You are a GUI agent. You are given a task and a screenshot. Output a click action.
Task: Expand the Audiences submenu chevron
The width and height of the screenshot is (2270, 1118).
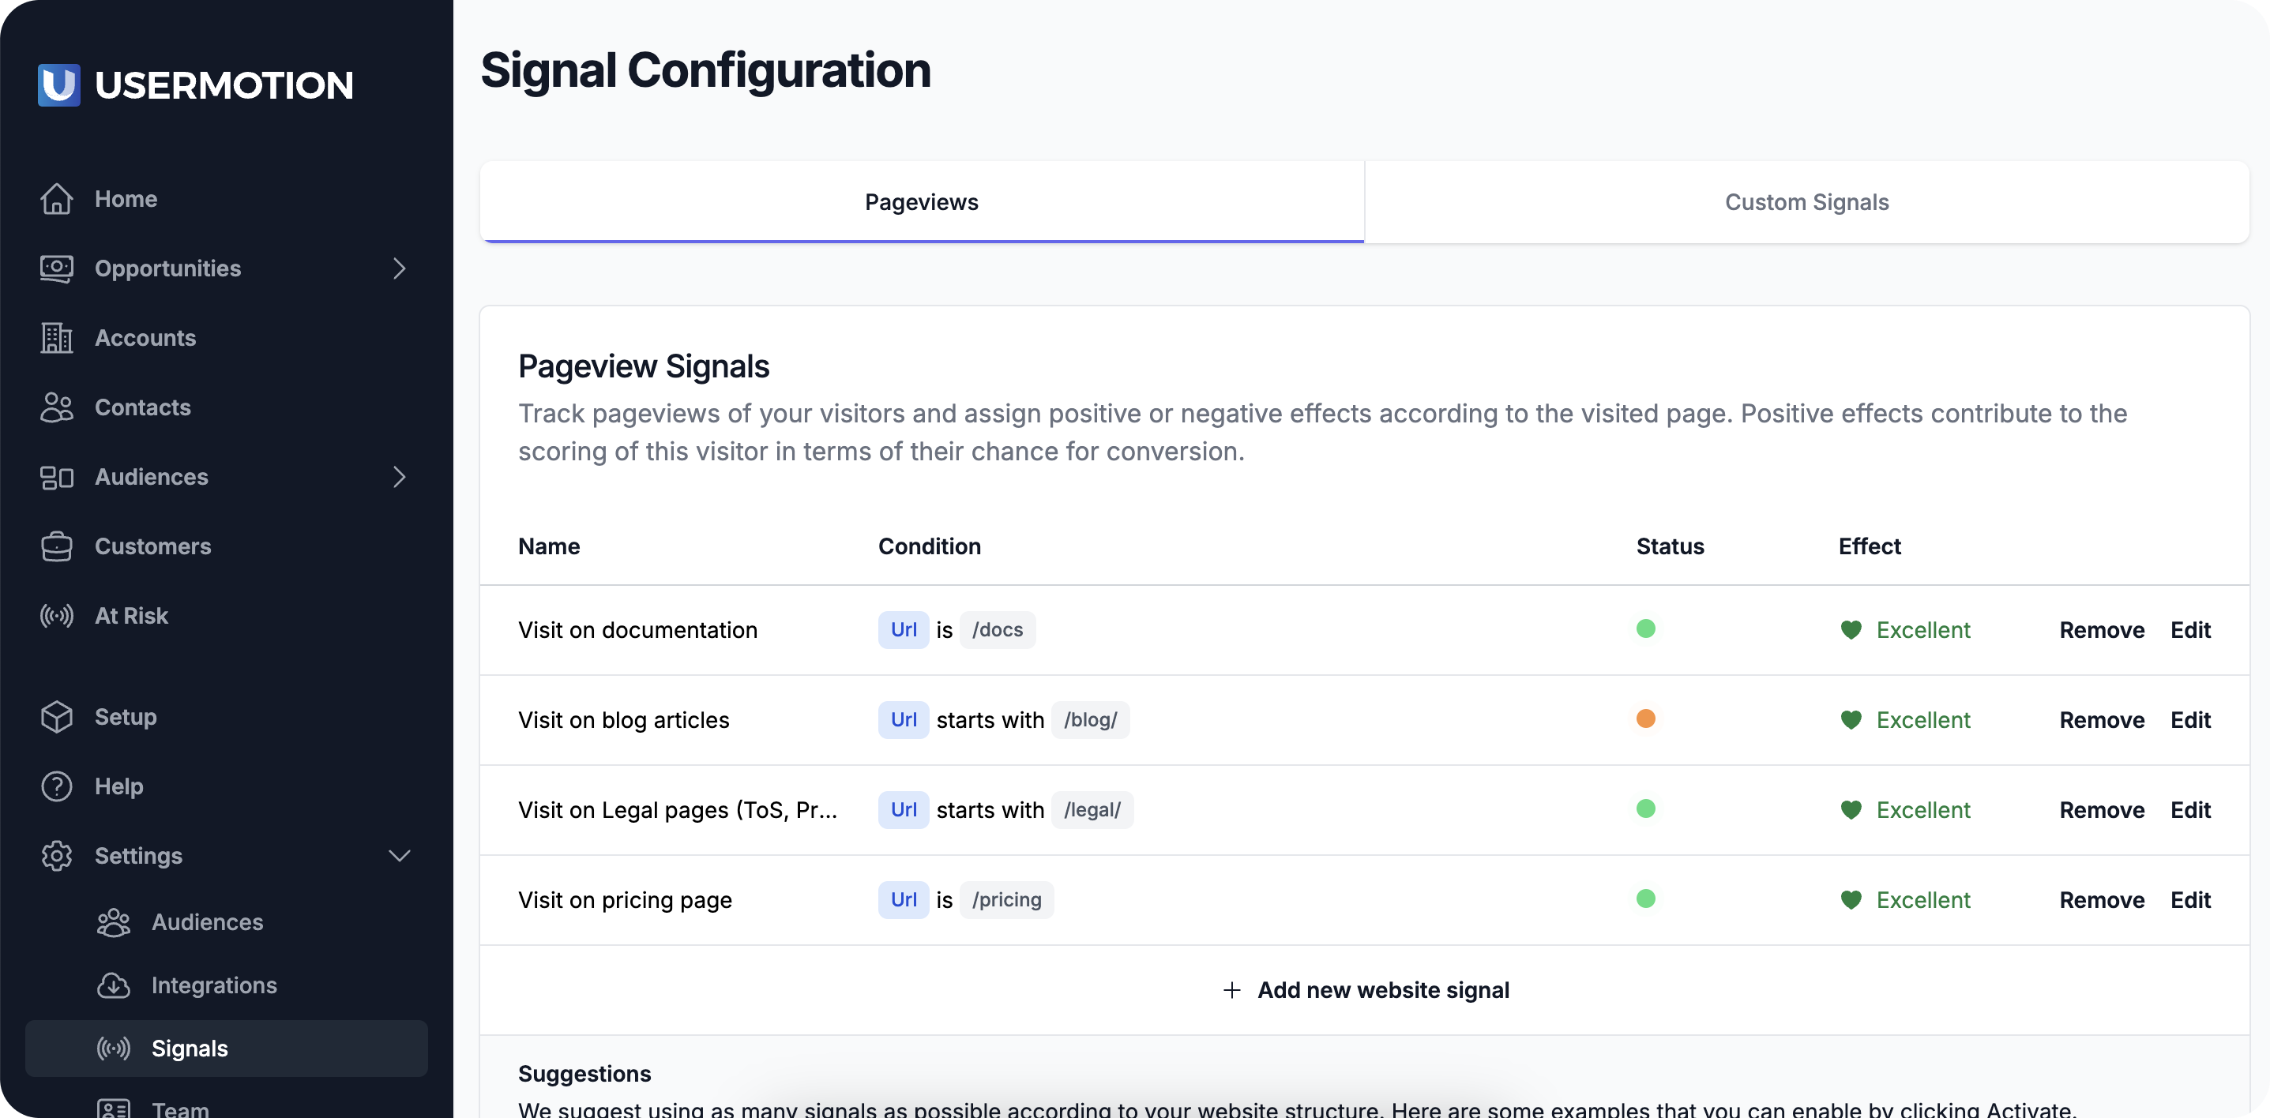coord(399,478)
